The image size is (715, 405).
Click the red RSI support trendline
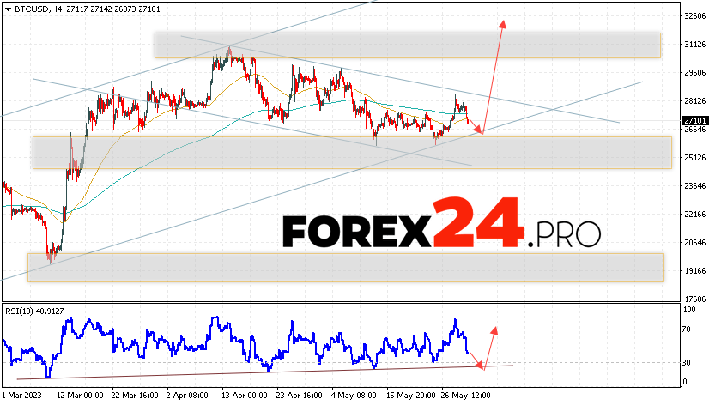click(x=258, y=372)
